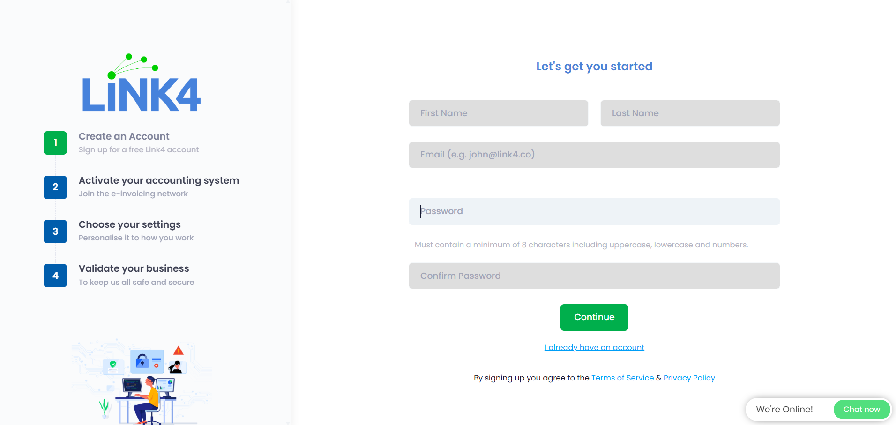This screenshot has width=896, height=425.
Task: Click the Password input field
Action: tap(594, 211)
